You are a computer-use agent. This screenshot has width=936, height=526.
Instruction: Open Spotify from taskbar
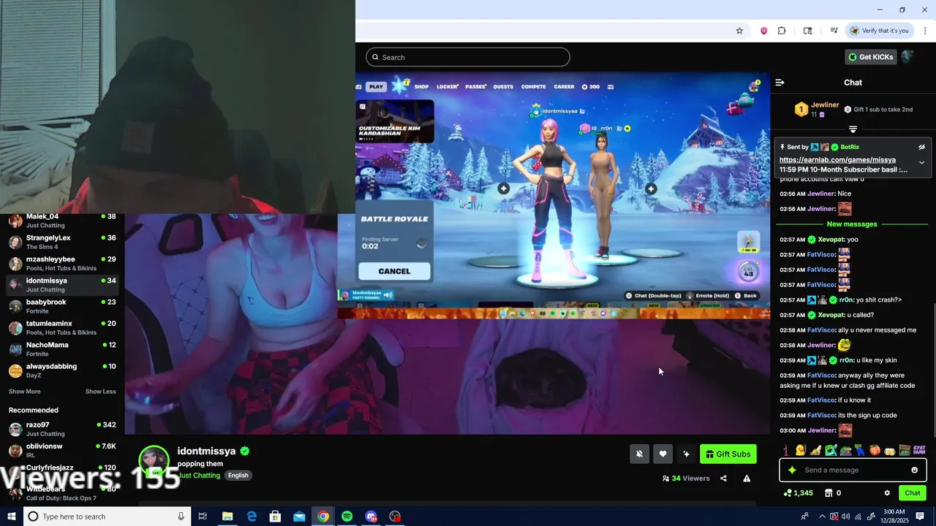pyautogui.click(x=347, y=517)
